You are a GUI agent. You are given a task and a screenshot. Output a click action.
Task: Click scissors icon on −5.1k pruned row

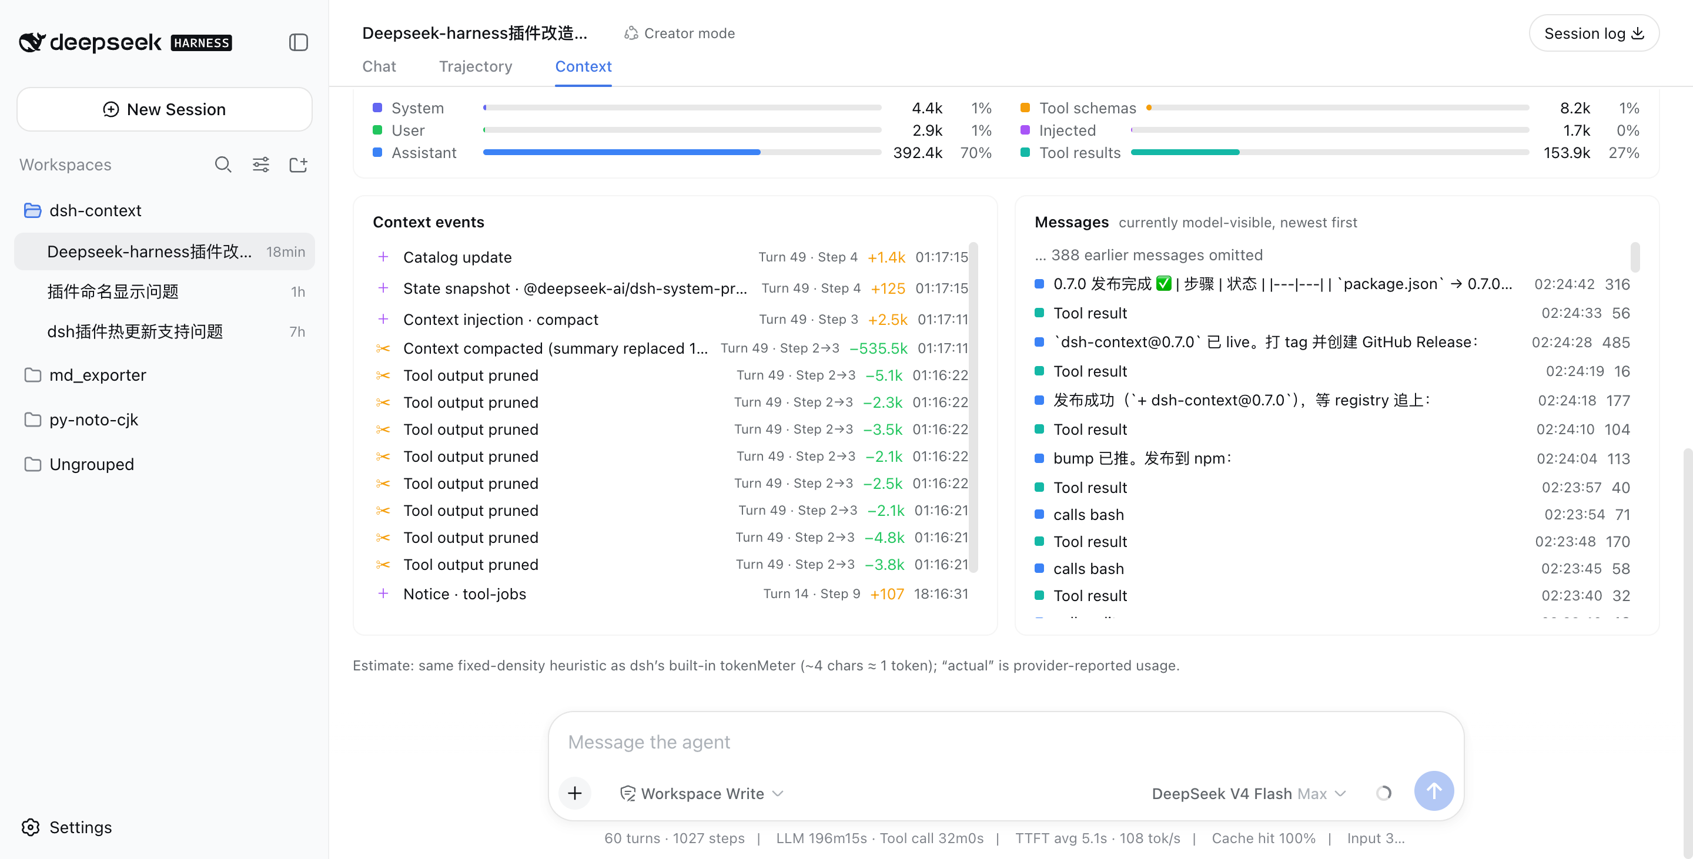[x=383, y=375]
